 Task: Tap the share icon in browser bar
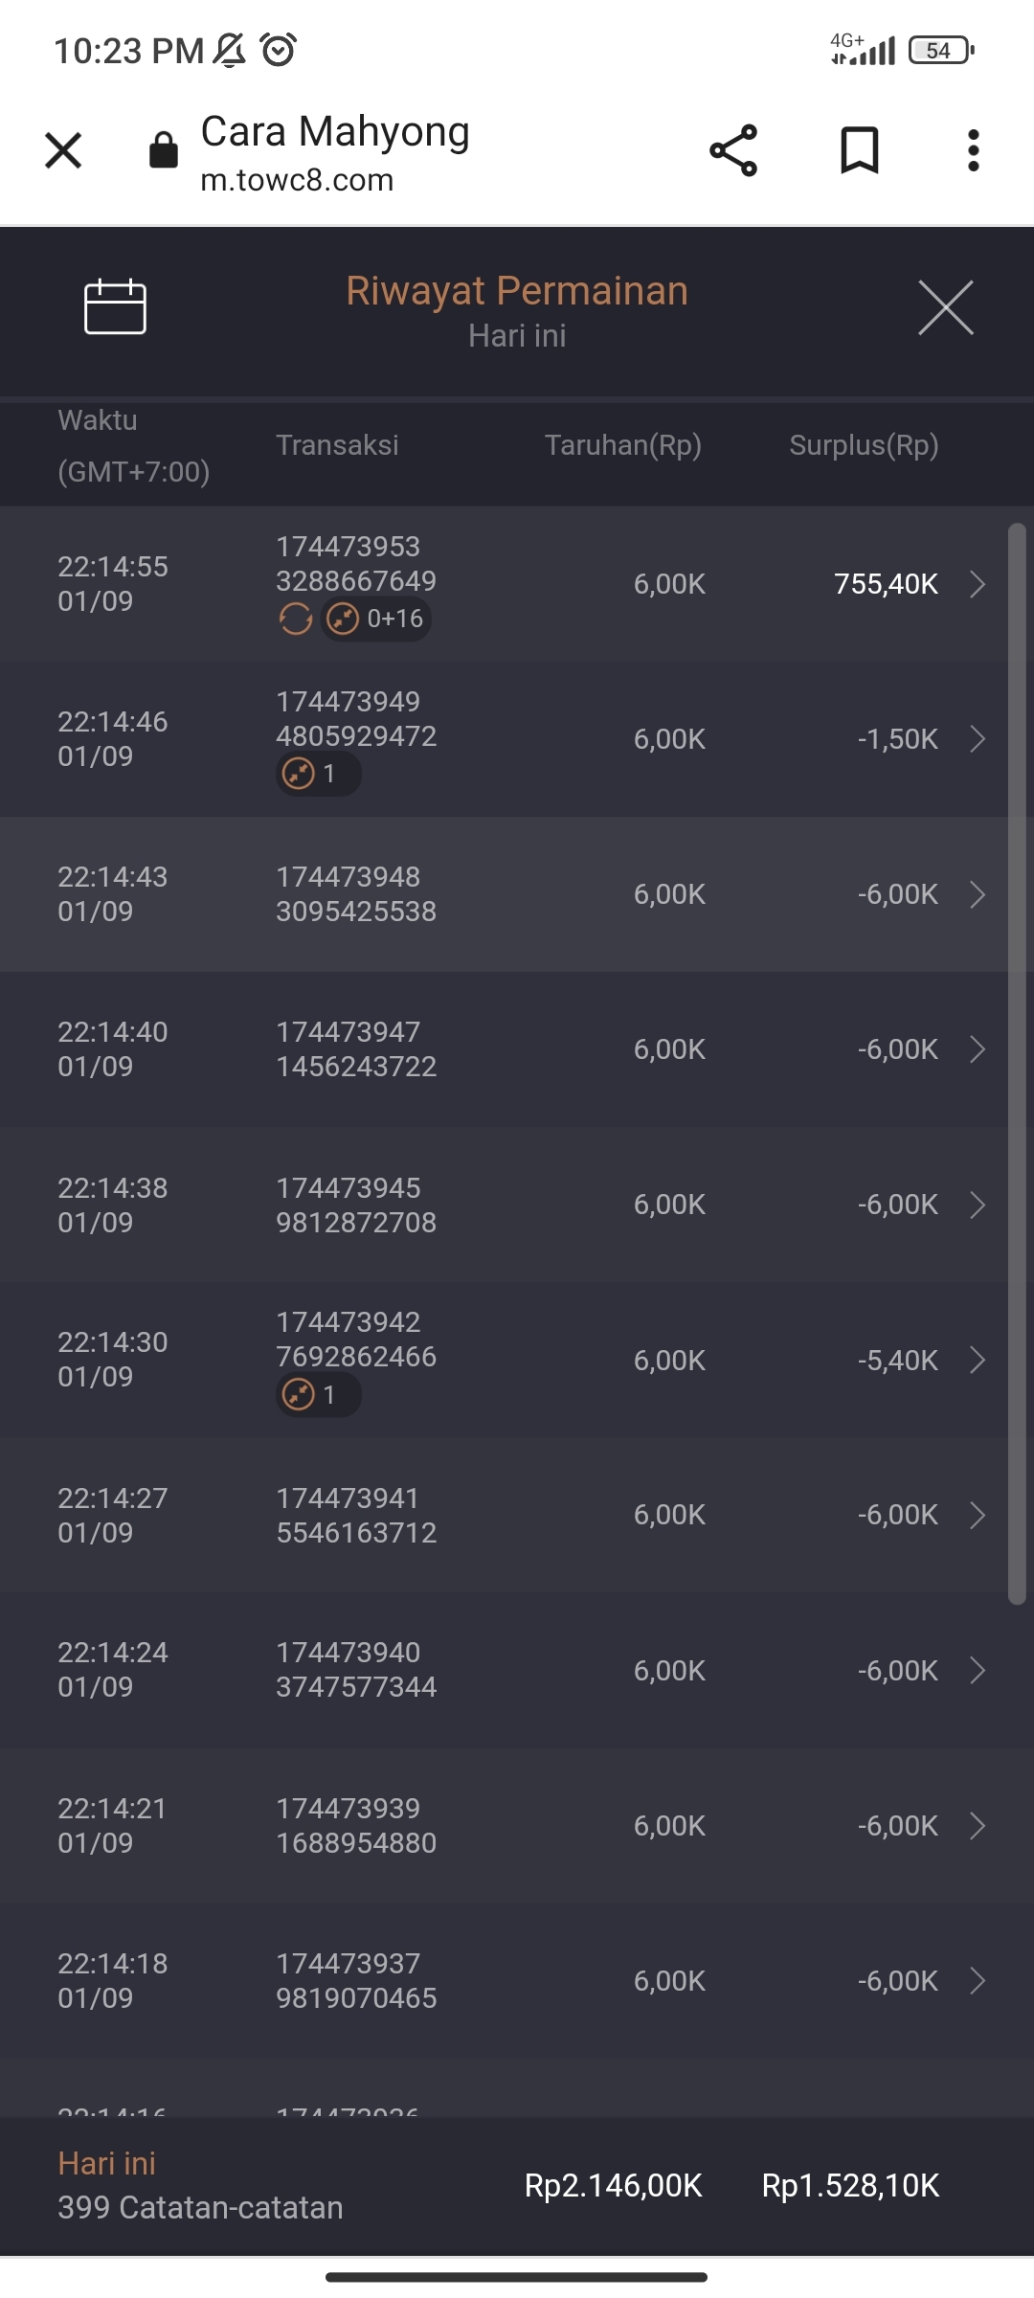click(733, 150)
